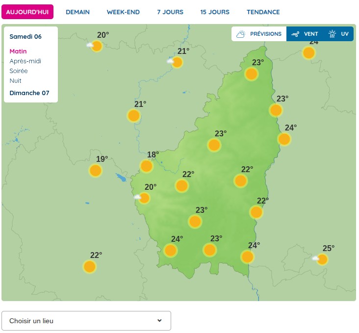Click the wind icon beside VENT
The height and width of the screenshot is (333, 359).
[295, 34]
